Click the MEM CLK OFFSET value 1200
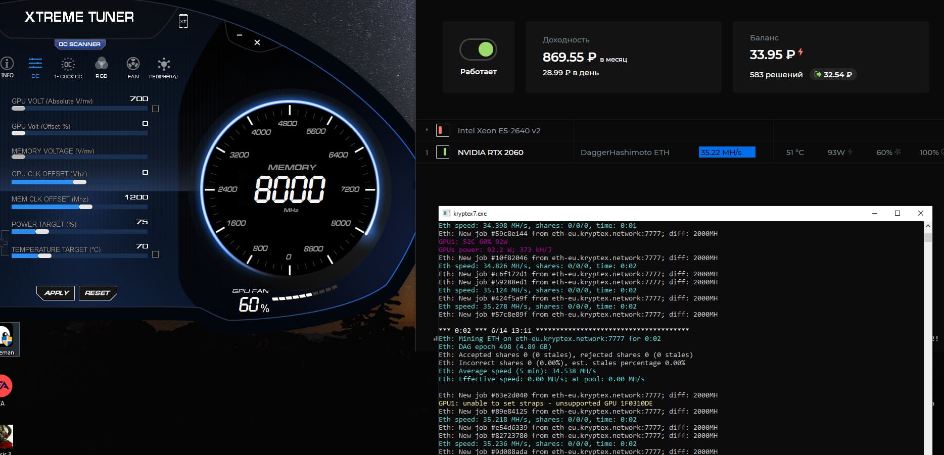 tap(136, 197)
